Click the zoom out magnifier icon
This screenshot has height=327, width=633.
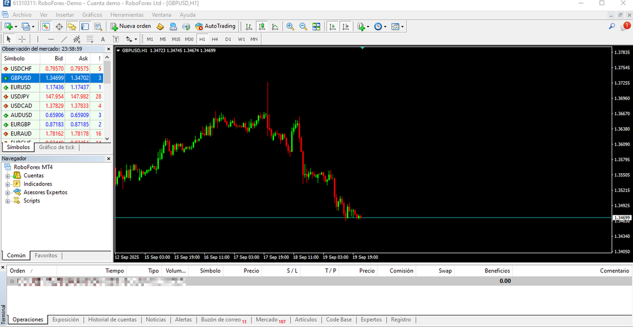(303, 26)
